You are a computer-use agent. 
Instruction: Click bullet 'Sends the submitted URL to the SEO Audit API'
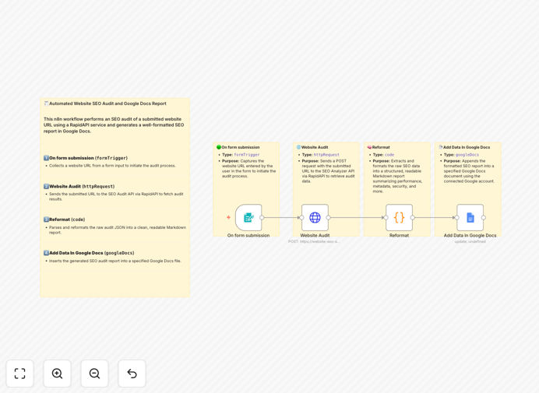coord(116,196)
